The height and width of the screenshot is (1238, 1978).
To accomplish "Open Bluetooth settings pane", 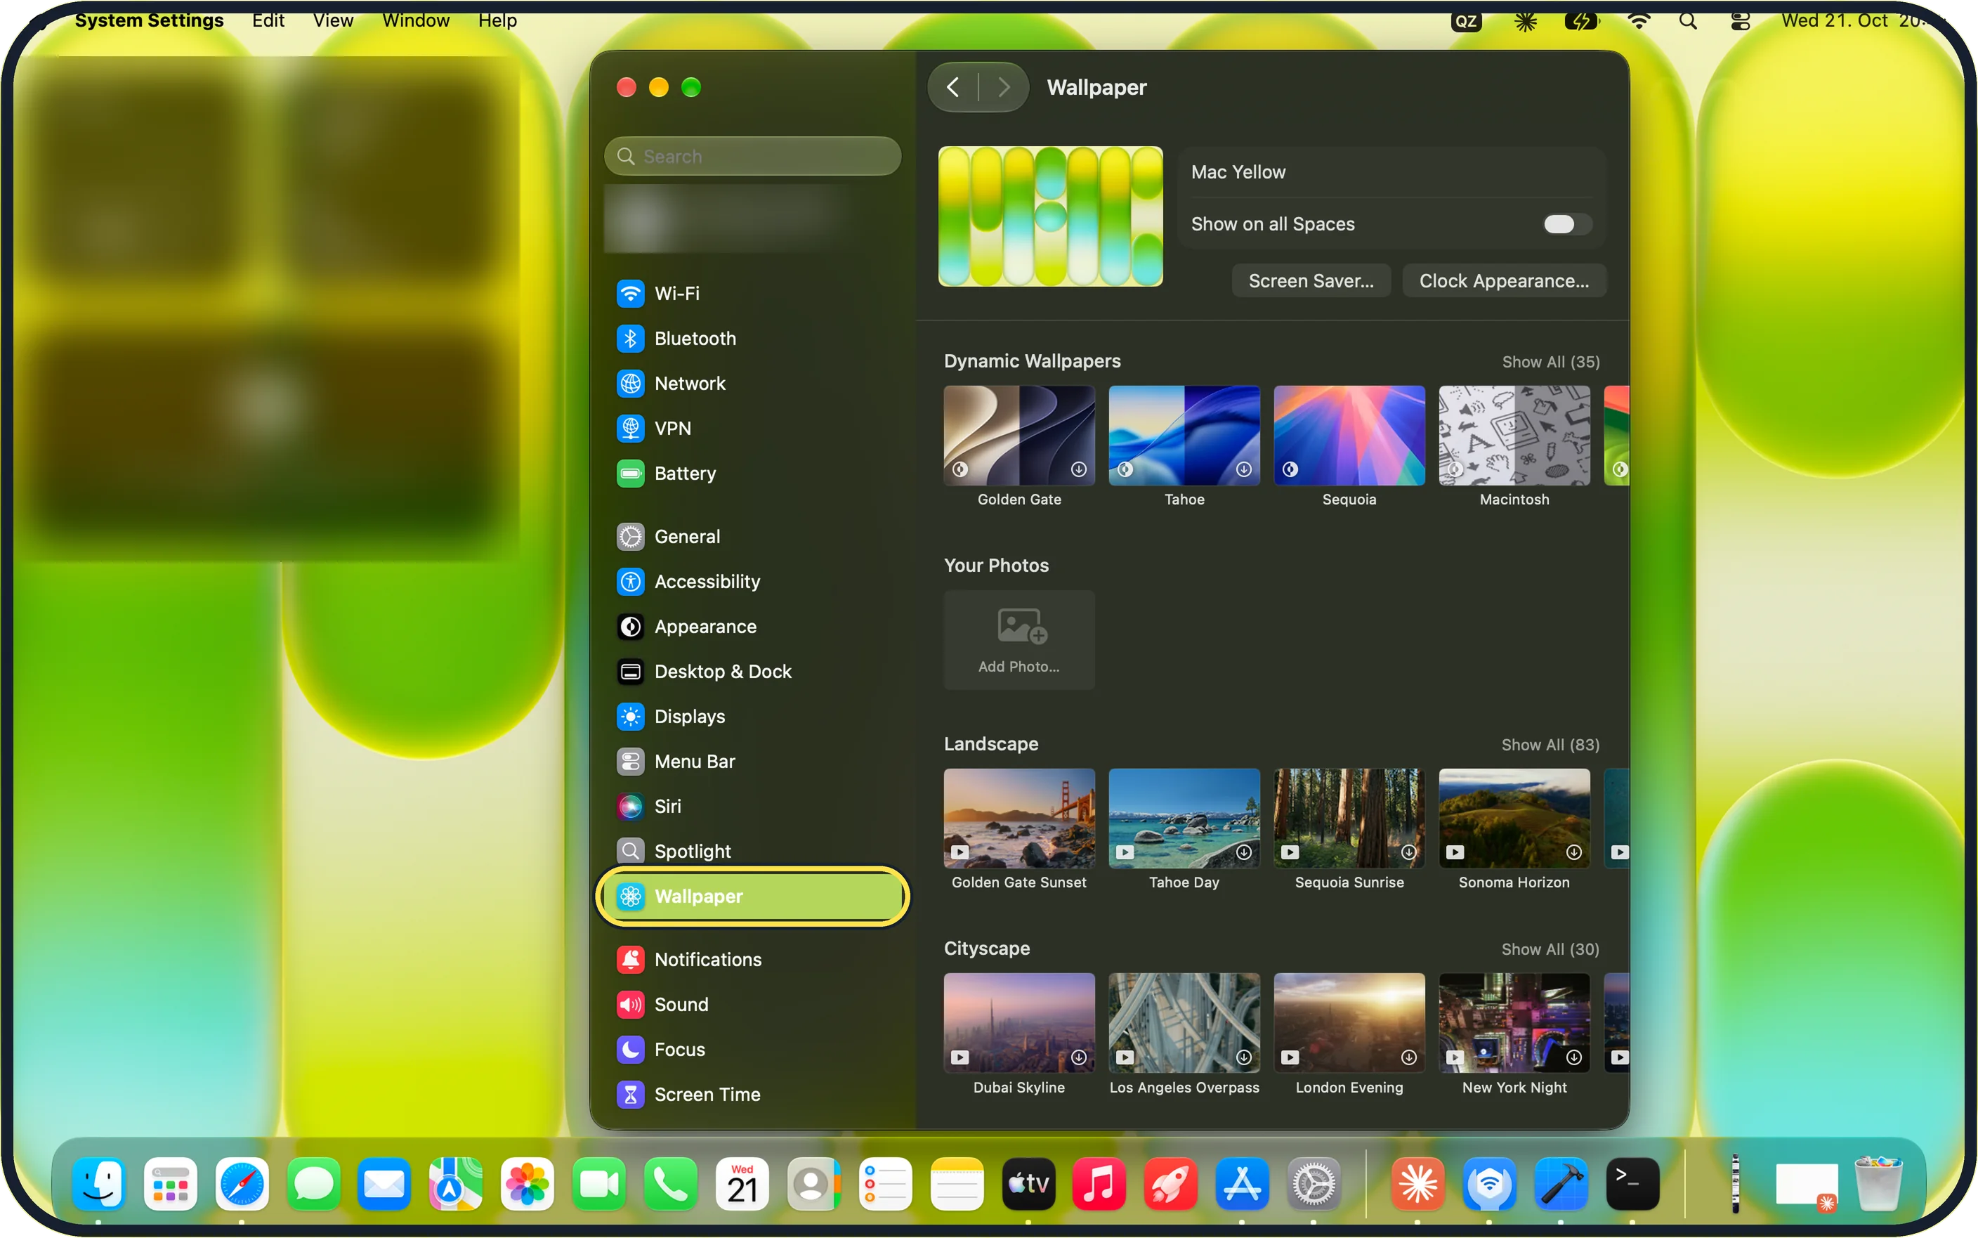I will (x=752, y=338).
